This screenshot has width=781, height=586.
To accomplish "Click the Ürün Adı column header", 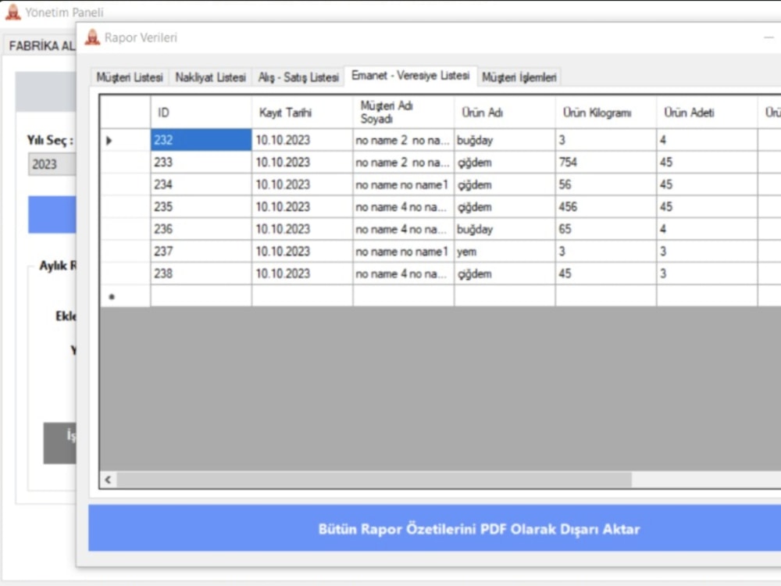I will 505,113.
